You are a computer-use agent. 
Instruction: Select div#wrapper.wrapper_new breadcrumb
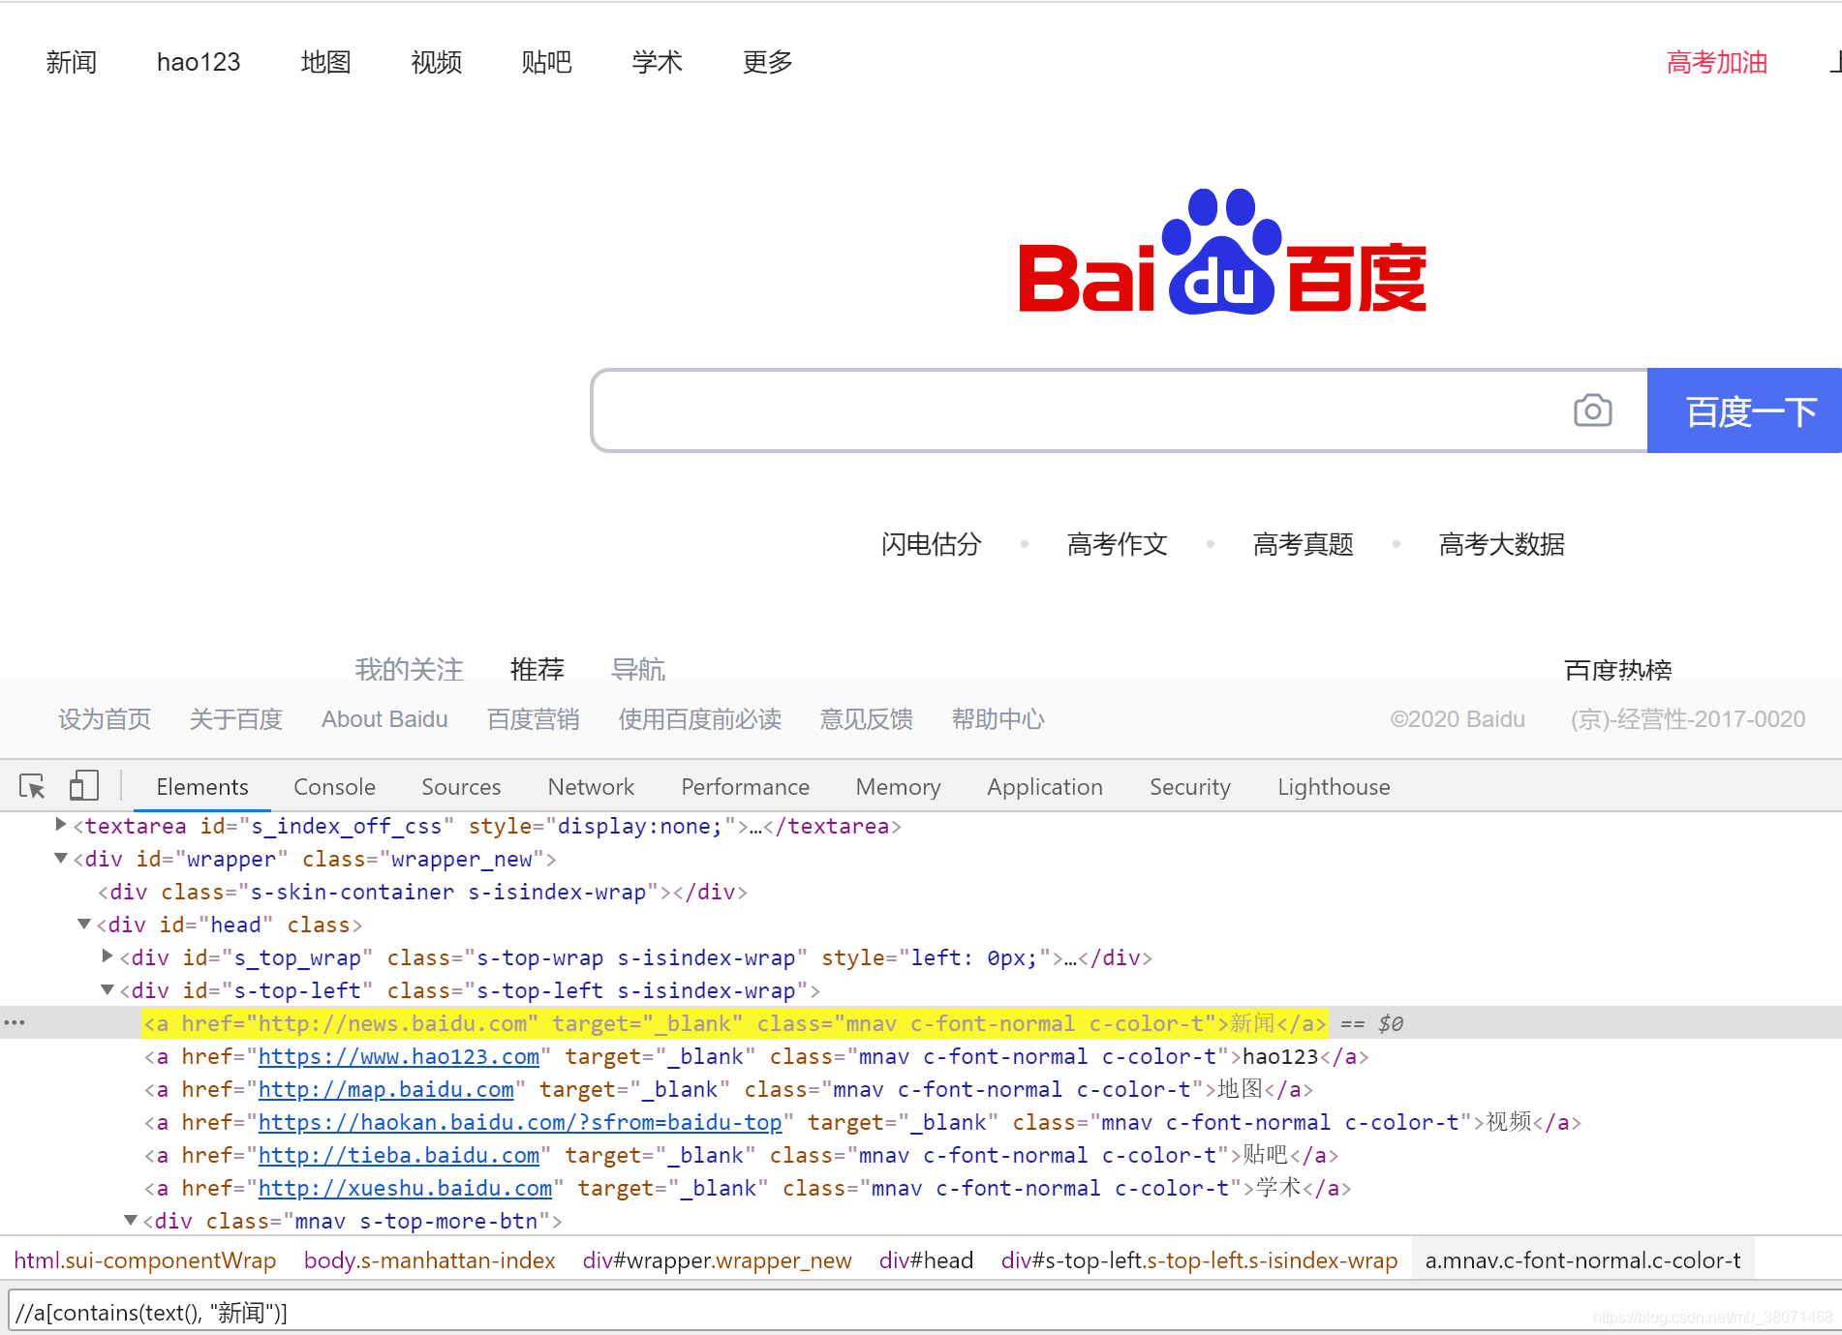717,1259
